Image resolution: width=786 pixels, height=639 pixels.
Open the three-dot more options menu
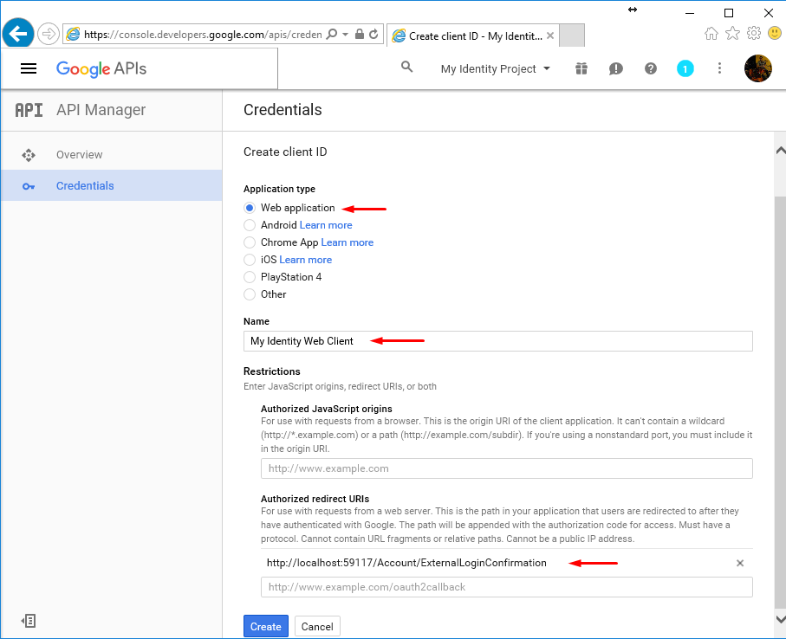pyautogui.click(x=719, y=68)
